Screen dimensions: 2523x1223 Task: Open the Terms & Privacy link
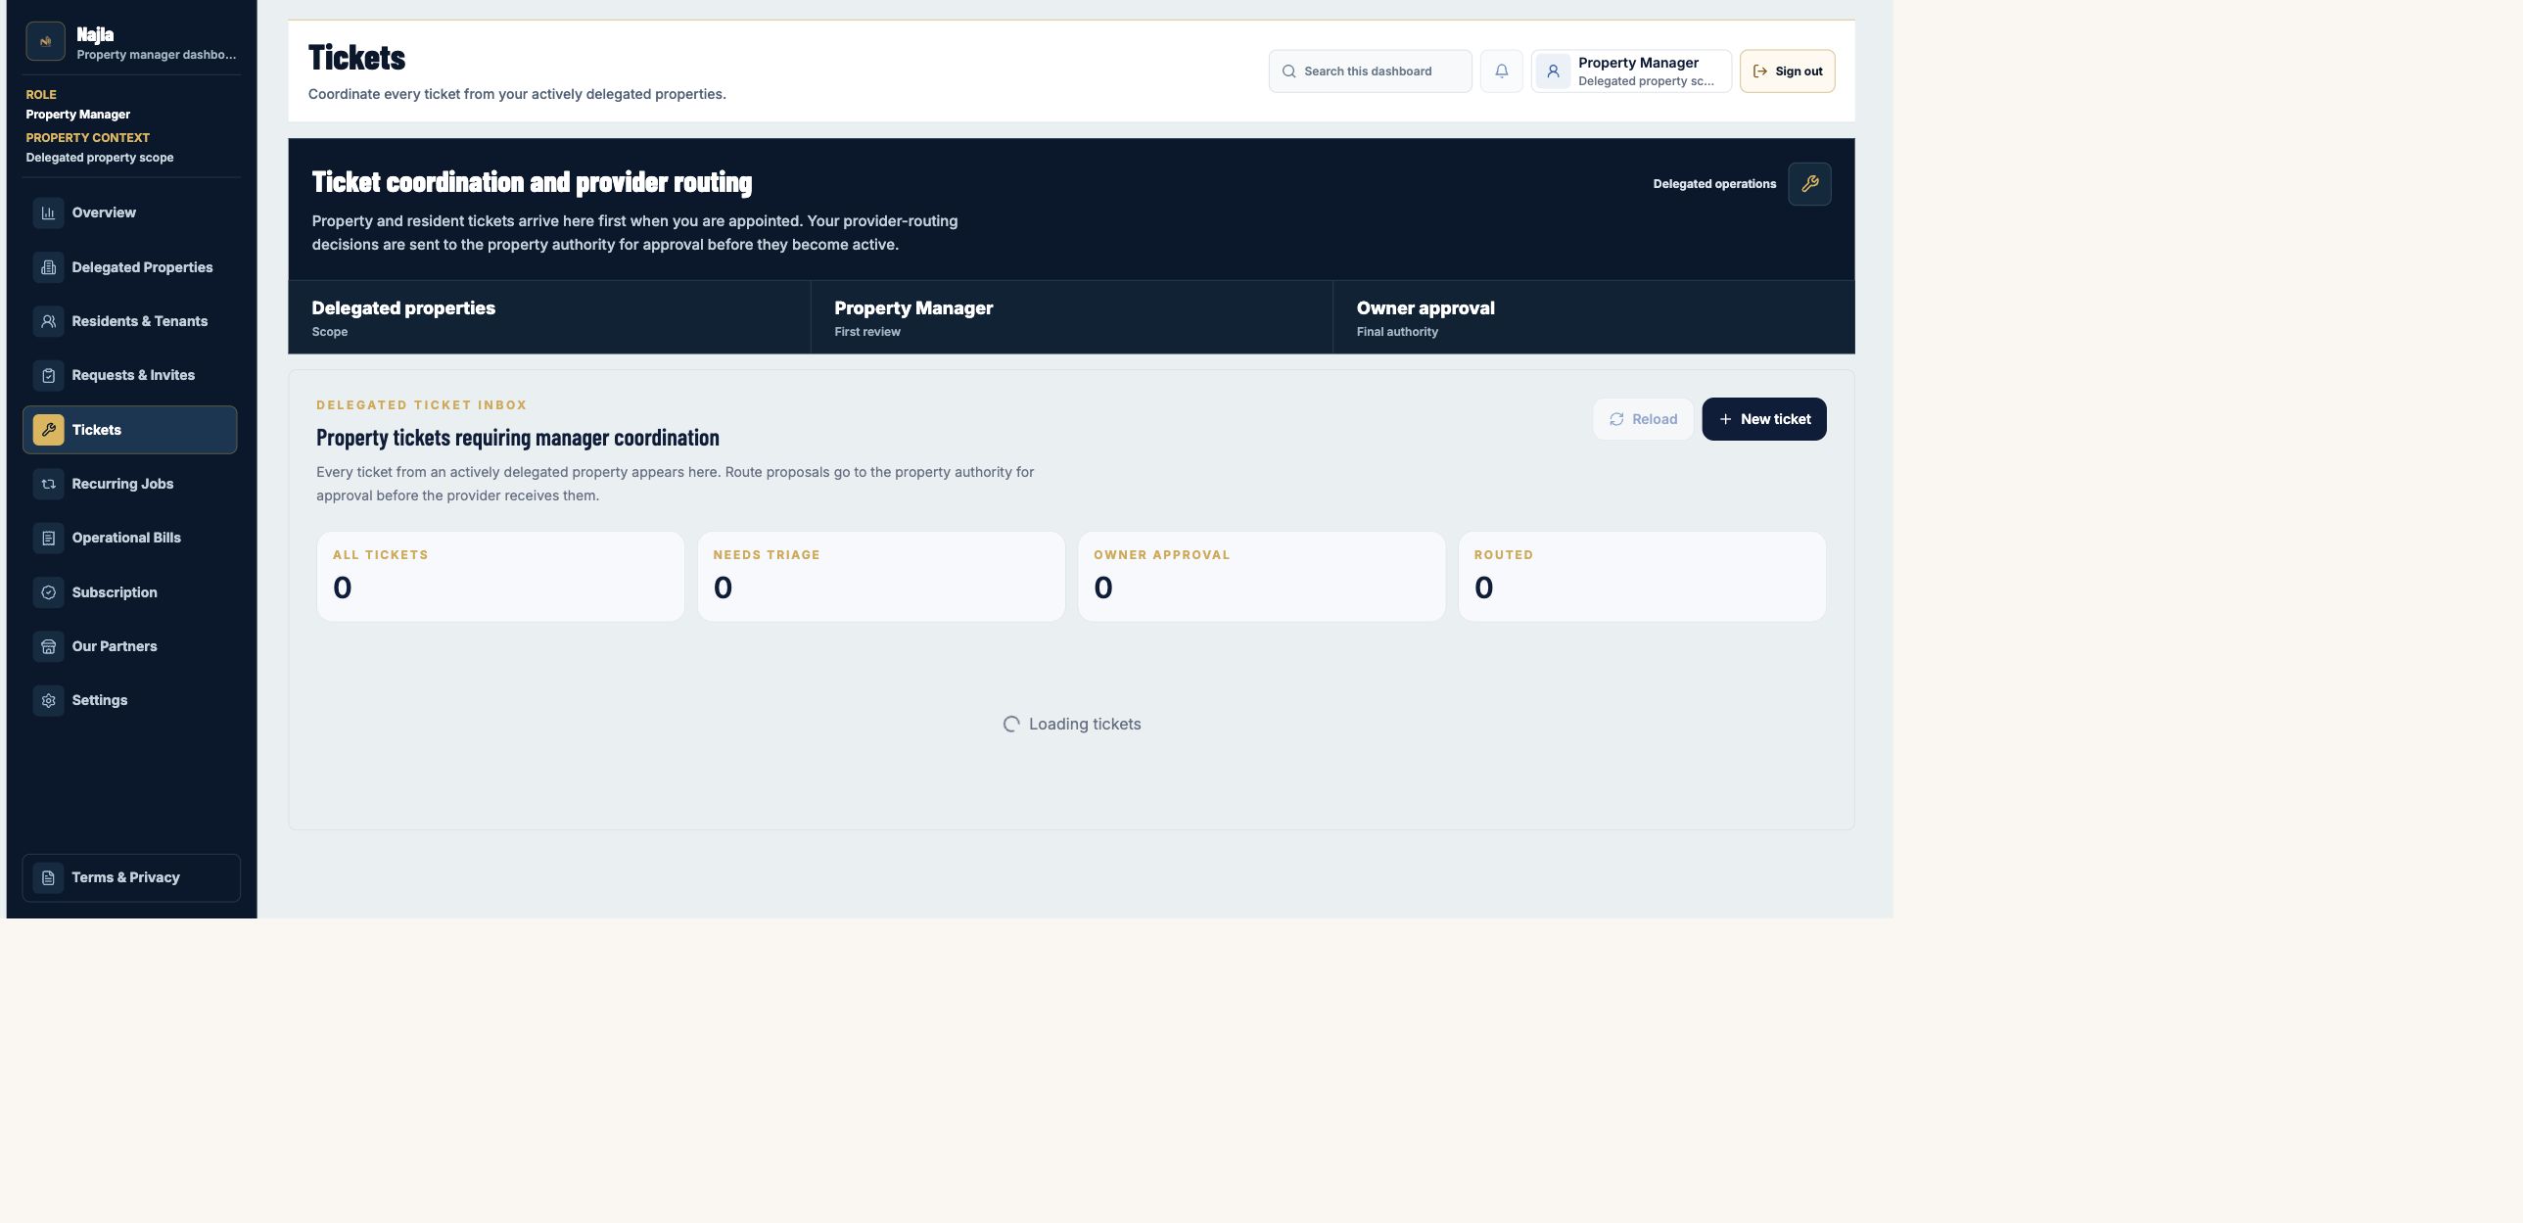[130, 877]
